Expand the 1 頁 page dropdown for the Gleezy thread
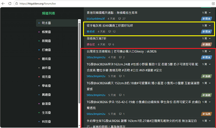This screenshot has width=216, height=128. [x=206, y=51]
